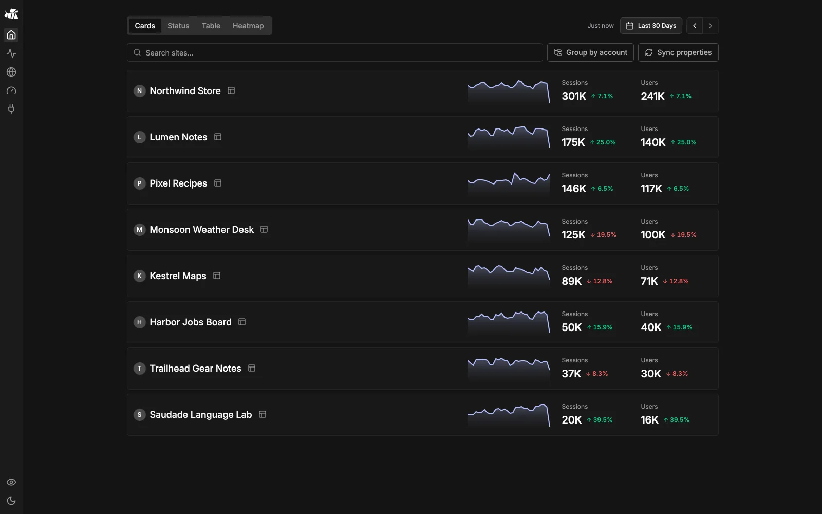Go to the next date period
The height and width of the screenshot is (514, 822).
[x=711, y=26]
